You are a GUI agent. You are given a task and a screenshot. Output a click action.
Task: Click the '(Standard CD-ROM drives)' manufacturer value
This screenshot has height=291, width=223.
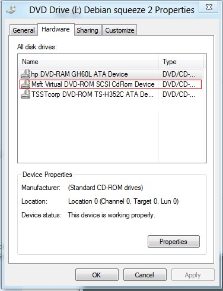tap(106, 188)
